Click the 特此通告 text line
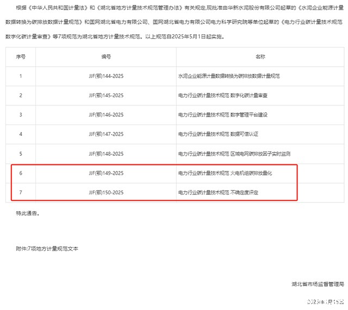Viewport: 348px width, 310px height. [28, 213]
